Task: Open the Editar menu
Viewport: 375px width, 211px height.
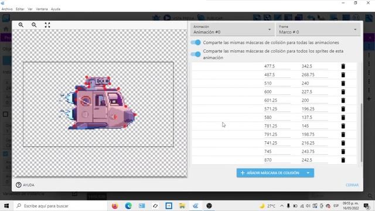Action: tap(20, 9)
